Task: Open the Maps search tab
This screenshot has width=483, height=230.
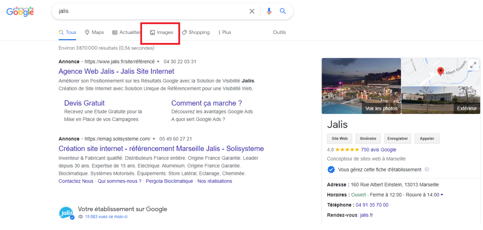Action: [94, 32]
